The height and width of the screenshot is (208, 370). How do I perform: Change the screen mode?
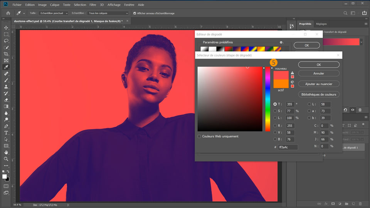coord(6,193)
